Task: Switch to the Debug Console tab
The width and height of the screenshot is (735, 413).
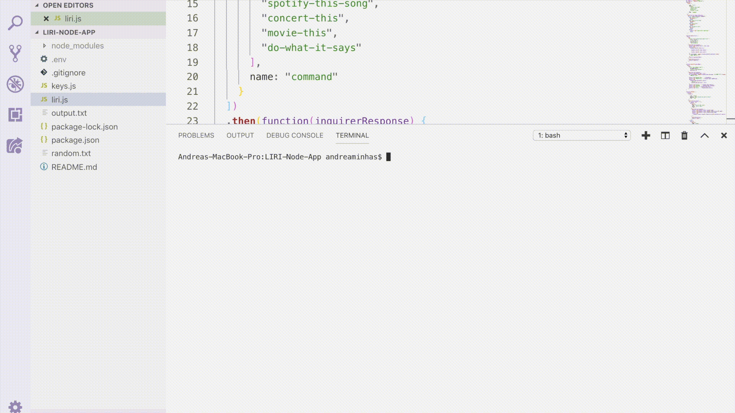Action: click(294, 135)
